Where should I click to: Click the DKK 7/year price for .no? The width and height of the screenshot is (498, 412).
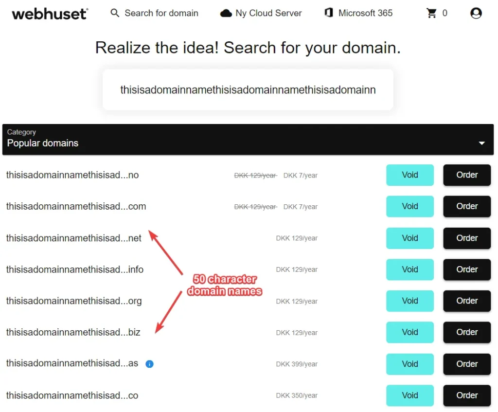pos(301,175)
